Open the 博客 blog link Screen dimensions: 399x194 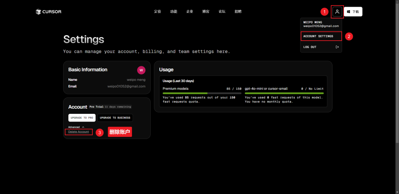206,12
